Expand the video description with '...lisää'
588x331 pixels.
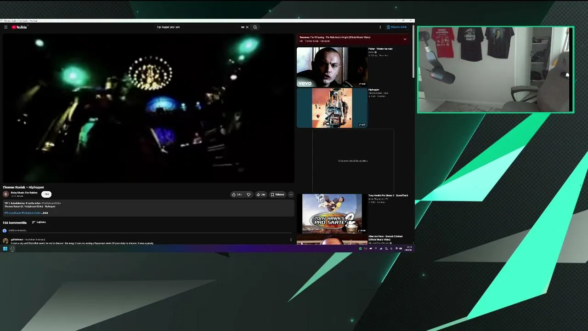coord(45,213)
